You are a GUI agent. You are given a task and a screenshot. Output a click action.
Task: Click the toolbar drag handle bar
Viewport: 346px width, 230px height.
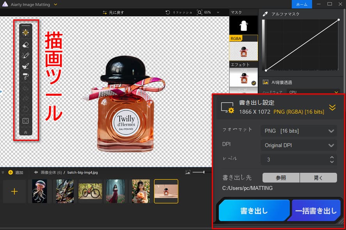coord(26,26)
